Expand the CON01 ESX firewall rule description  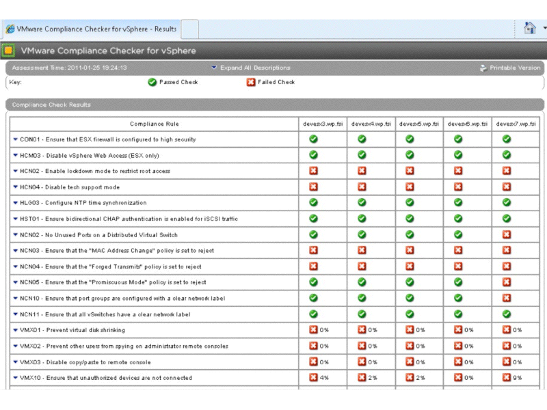pos(15,139)
